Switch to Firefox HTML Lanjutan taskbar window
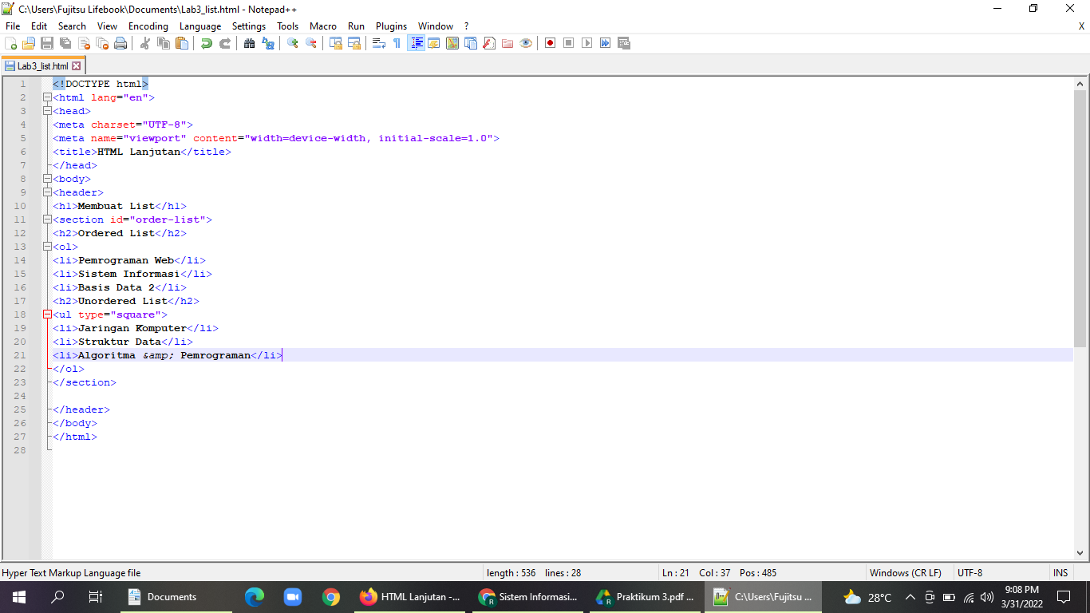Viewport: 1090px width, 613px height. 410,597
